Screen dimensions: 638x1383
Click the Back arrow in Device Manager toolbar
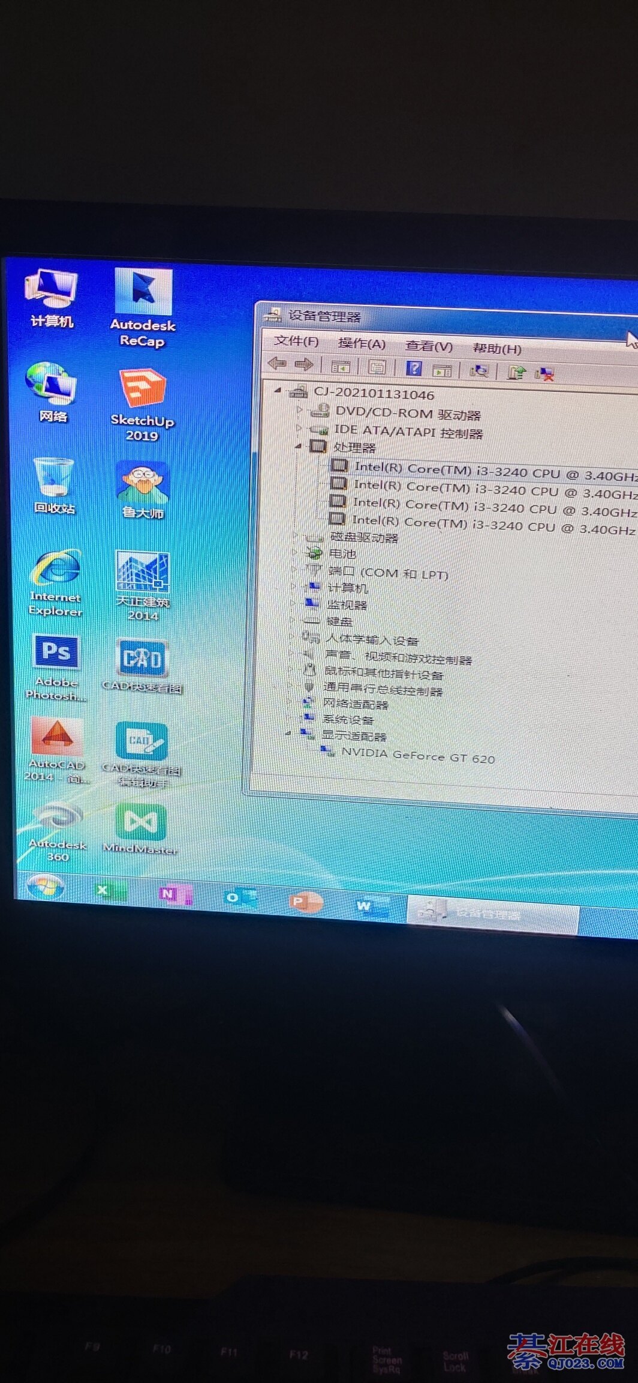tap(277, 363)
